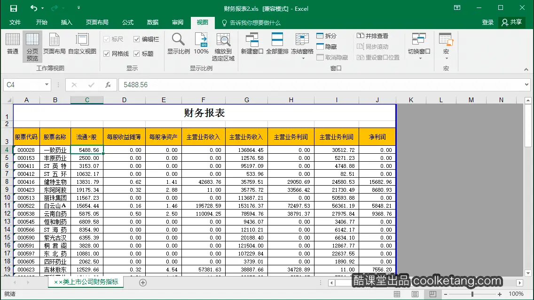Open the Page Layout (页面布局) ribbon tab
Viewport: 534px width, 300px height.
point(97,22)
